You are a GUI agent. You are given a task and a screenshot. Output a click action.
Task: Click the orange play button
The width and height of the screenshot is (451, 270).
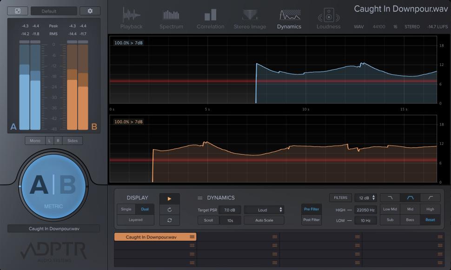point(169,199)
